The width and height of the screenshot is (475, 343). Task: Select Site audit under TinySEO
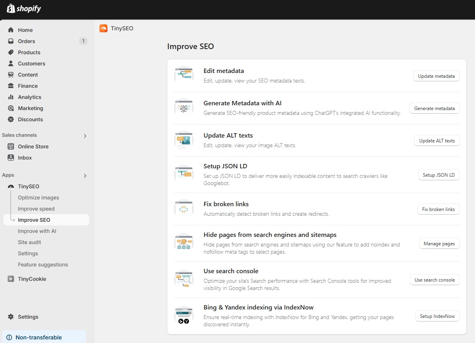pos(29,242)
